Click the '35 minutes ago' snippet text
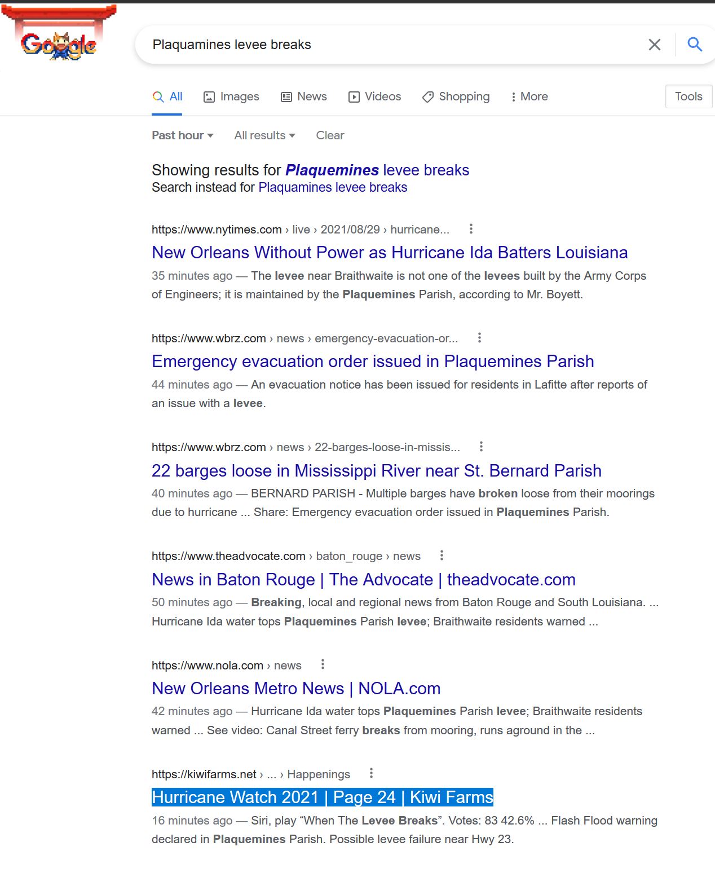The image size is (715, 873). [x=192, y=276]
